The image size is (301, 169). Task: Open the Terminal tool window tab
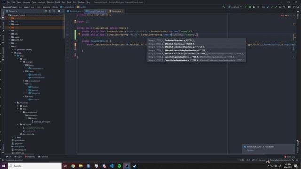pyautogui.click(x=43, y=157)
